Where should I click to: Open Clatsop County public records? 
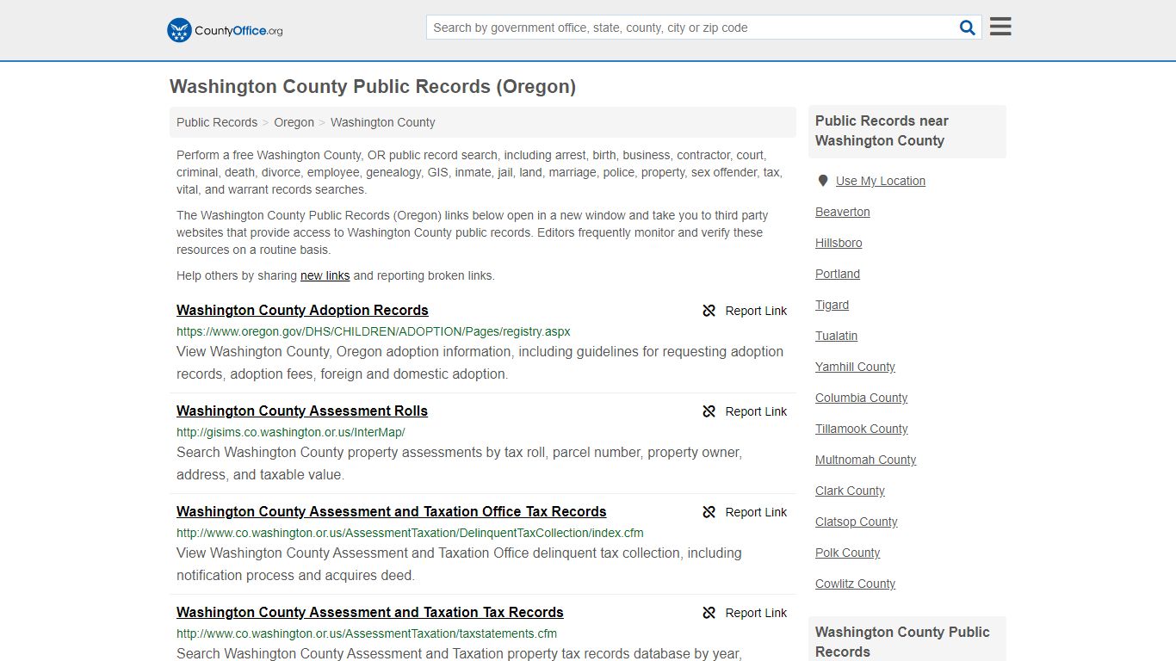click(x=857, y=522)
